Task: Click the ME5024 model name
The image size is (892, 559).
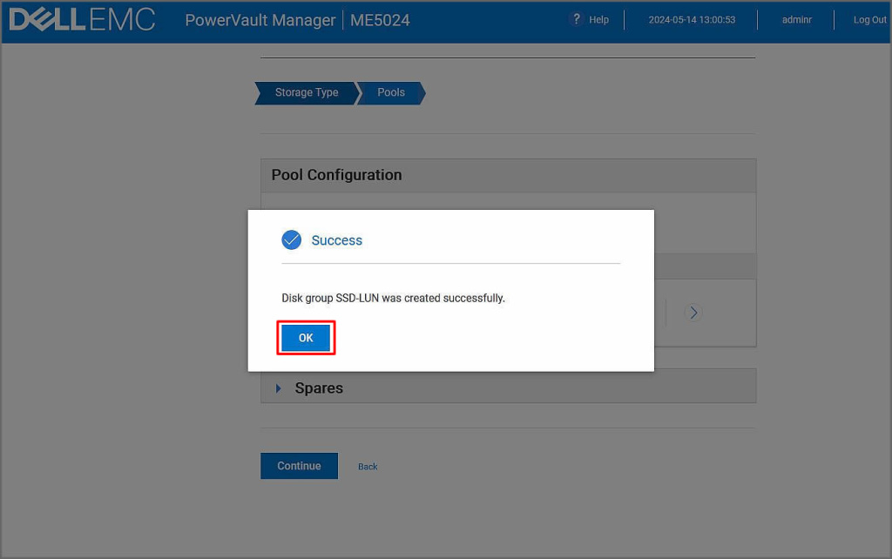Action: click(380, 20)
